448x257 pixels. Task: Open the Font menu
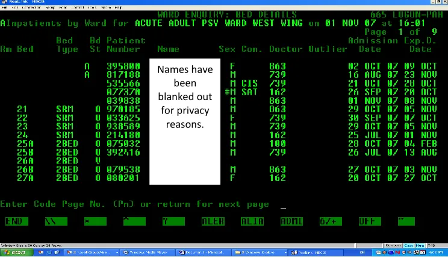[x=63, y=7]
